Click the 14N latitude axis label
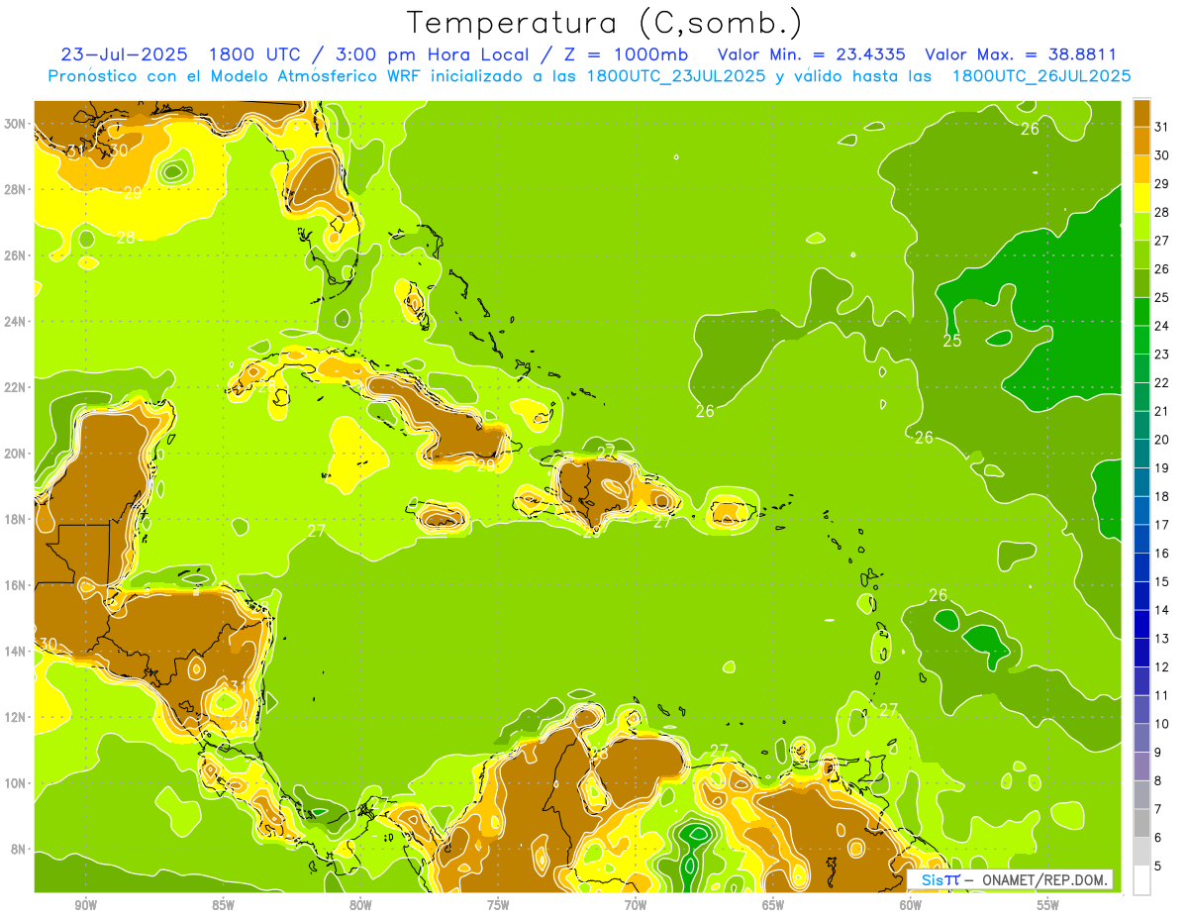 point(17,652)
